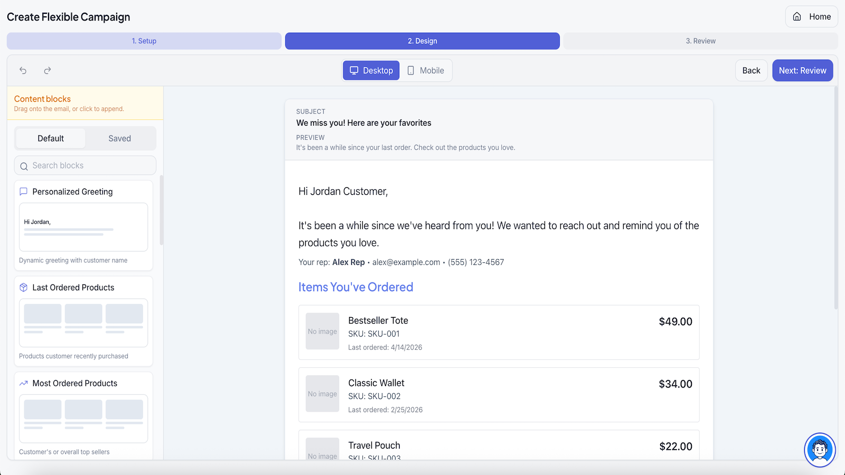Click the Bestseller Tote product name
This screenshot has height=475, width=845.
[378, 320]
